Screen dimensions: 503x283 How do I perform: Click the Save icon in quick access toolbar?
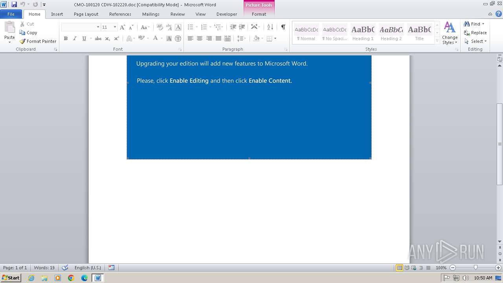point(14,4)
